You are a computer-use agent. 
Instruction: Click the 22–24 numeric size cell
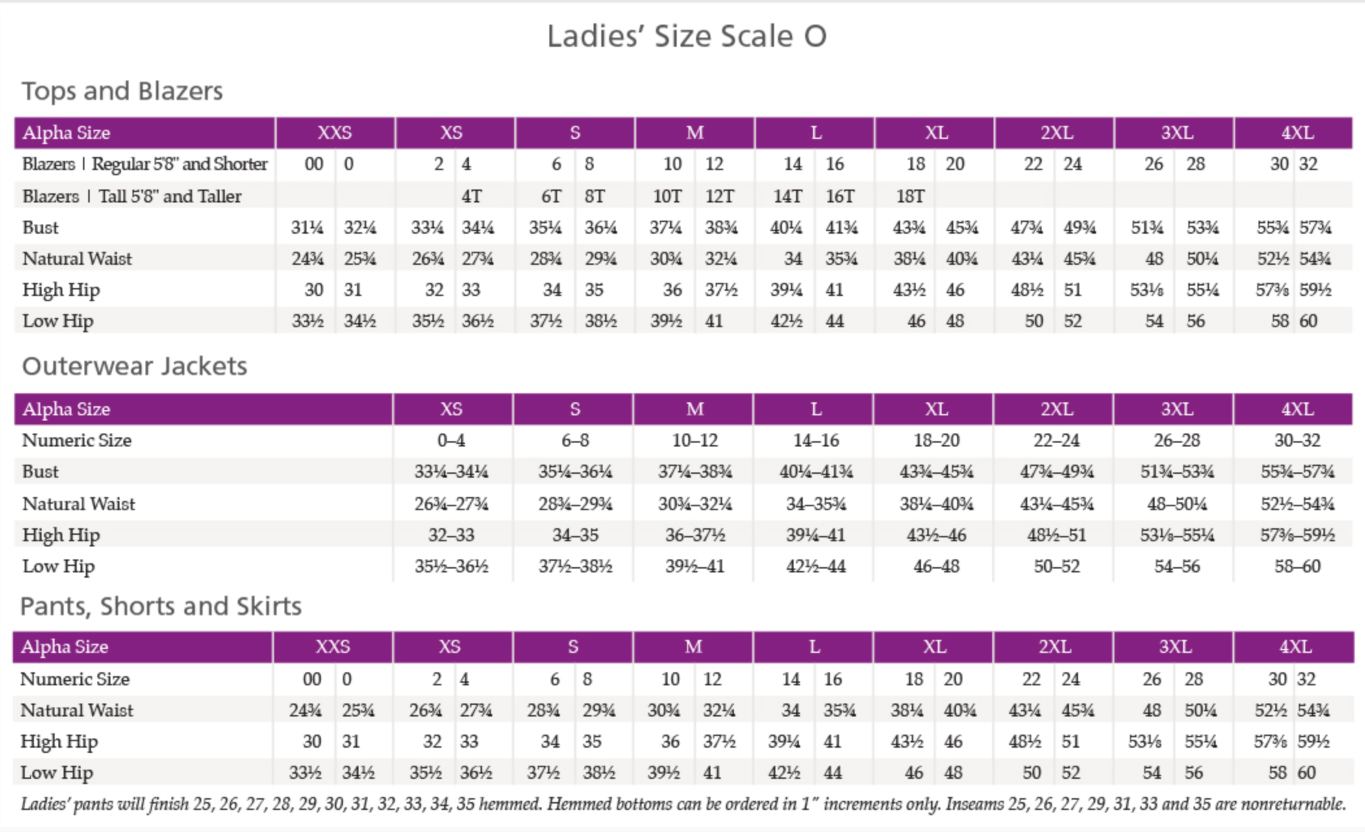coord(1057,441)
